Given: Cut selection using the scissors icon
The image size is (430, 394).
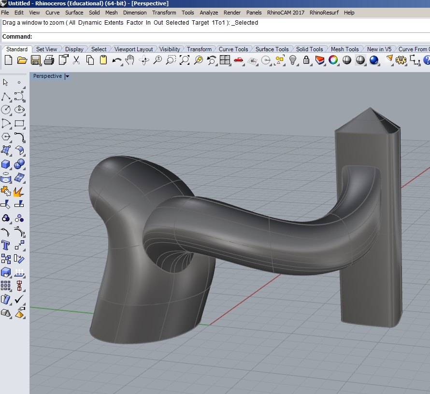Looking at the screenshot, I should point(76,60).
